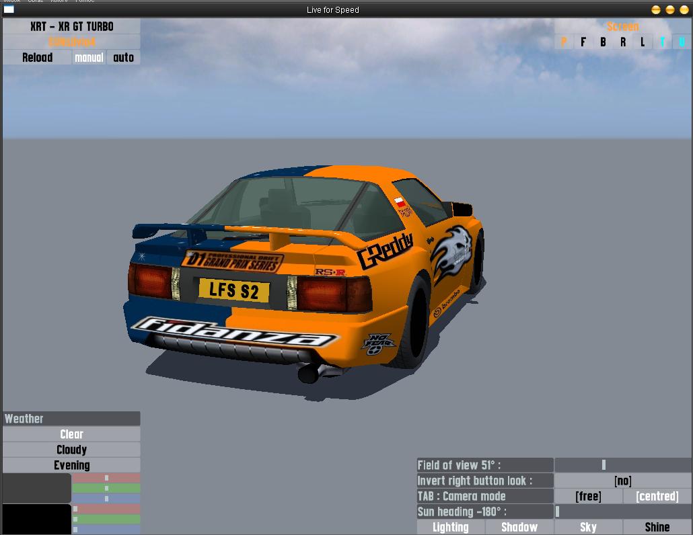Set camera mode to [centred]
693x535 pixels.
tap(657, 496)
